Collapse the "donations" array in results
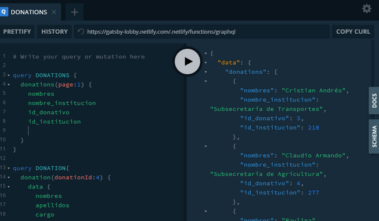 (205, 72)
